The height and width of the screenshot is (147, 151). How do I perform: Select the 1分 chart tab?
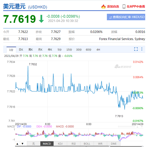(x=11, y=50)
